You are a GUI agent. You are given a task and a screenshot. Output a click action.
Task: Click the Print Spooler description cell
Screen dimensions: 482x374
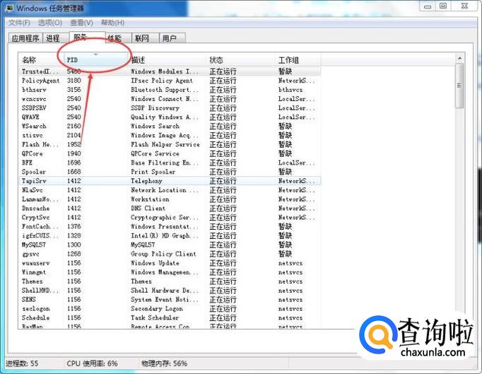[153, 172]
